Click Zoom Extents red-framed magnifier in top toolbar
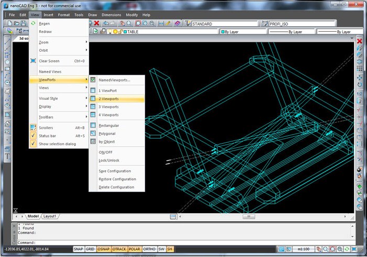Screen dimensions: 367x257 coord(138,23)
